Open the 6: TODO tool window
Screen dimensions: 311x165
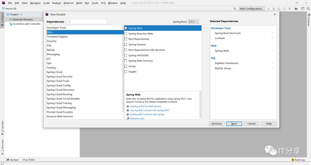29,160
